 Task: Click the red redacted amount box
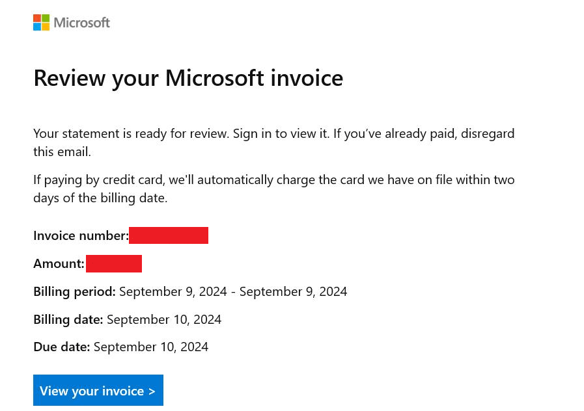114,263
